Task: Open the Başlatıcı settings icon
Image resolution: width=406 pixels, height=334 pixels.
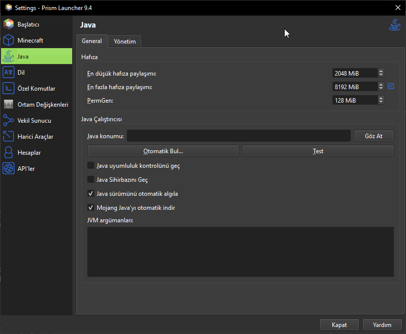Action: click(9, 25)
